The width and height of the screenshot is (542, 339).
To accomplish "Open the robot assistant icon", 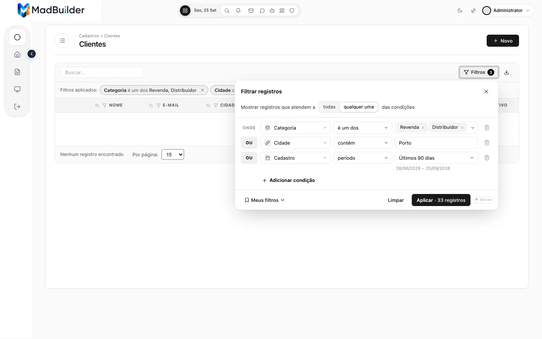I will pos(272,11).
